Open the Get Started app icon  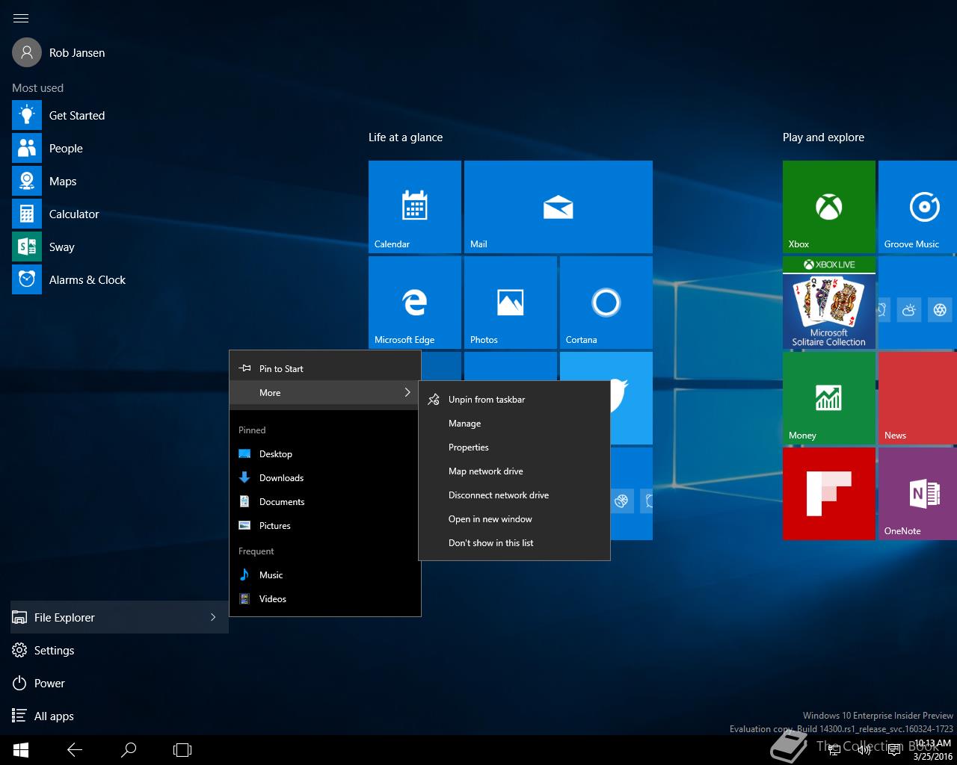[27, 115]
